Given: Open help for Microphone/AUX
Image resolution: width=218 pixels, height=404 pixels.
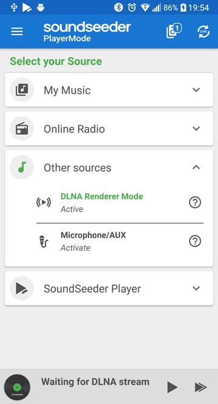Looking at the screenshot, I should point(195,241).
